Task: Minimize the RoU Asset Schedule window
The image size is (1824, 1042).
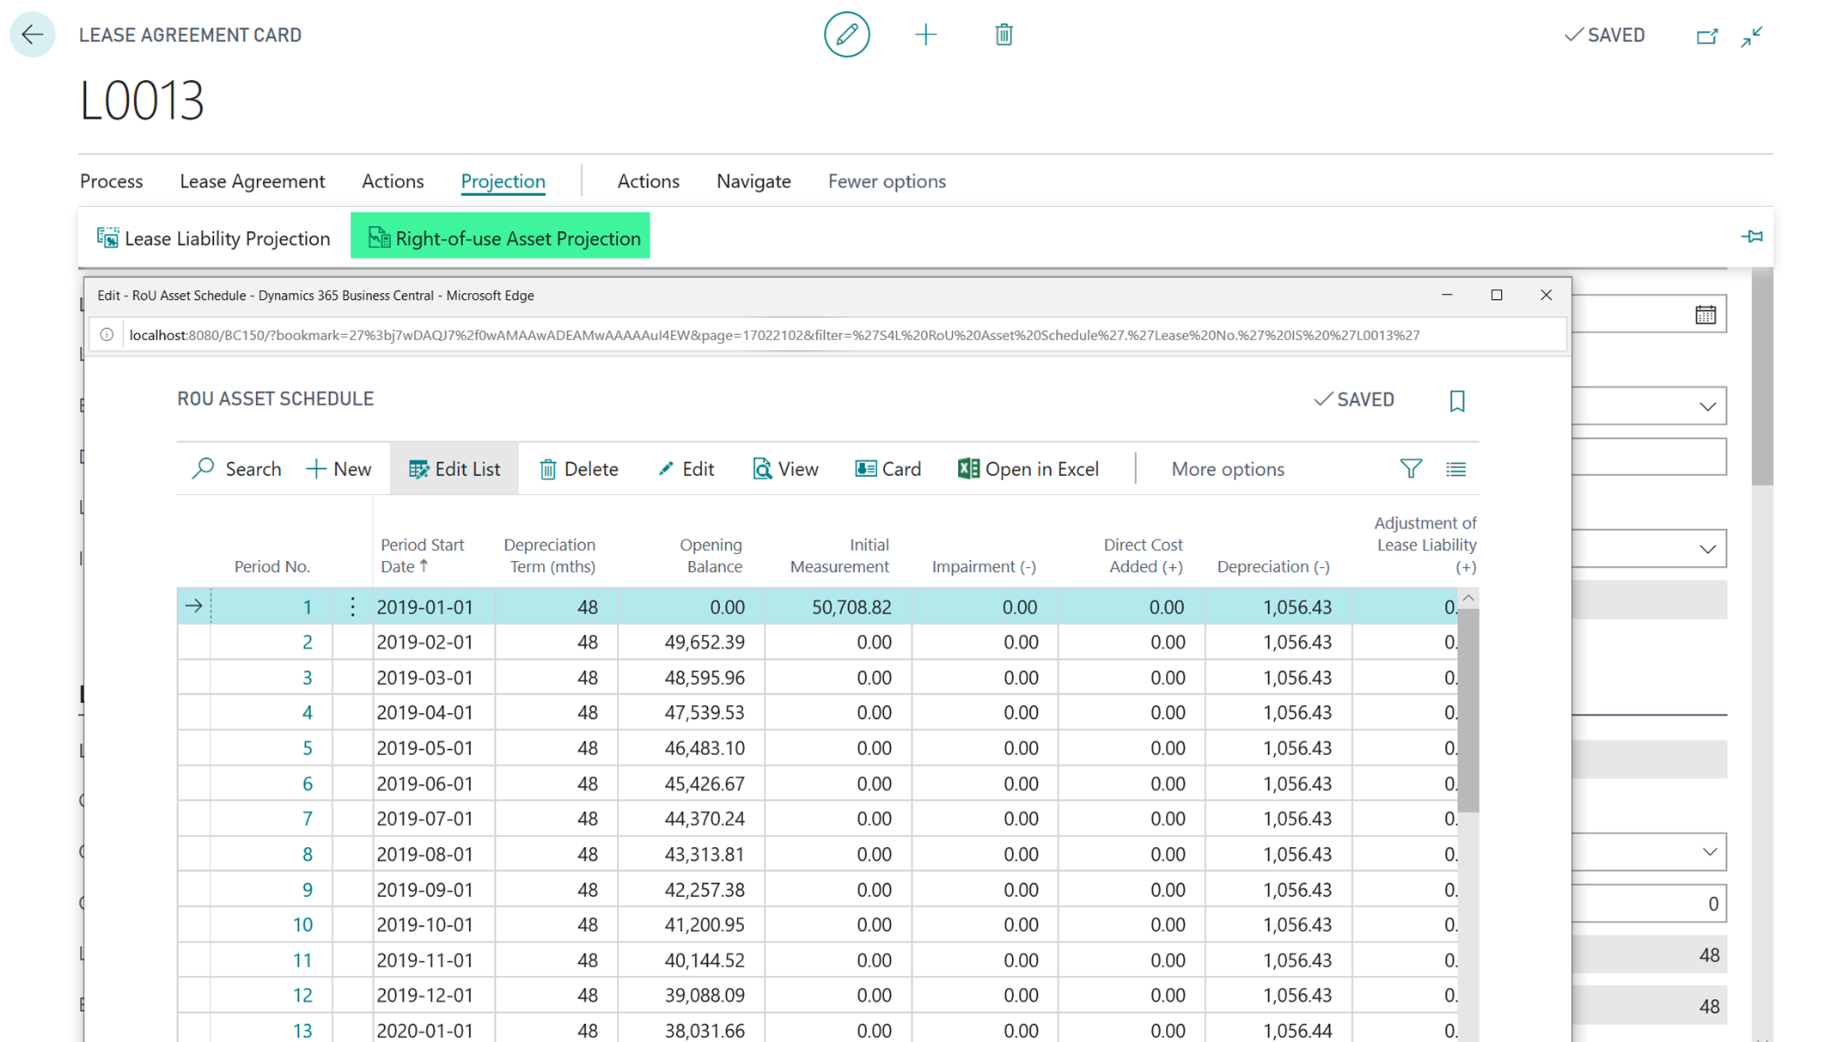Action: [x=1447, y=295]
